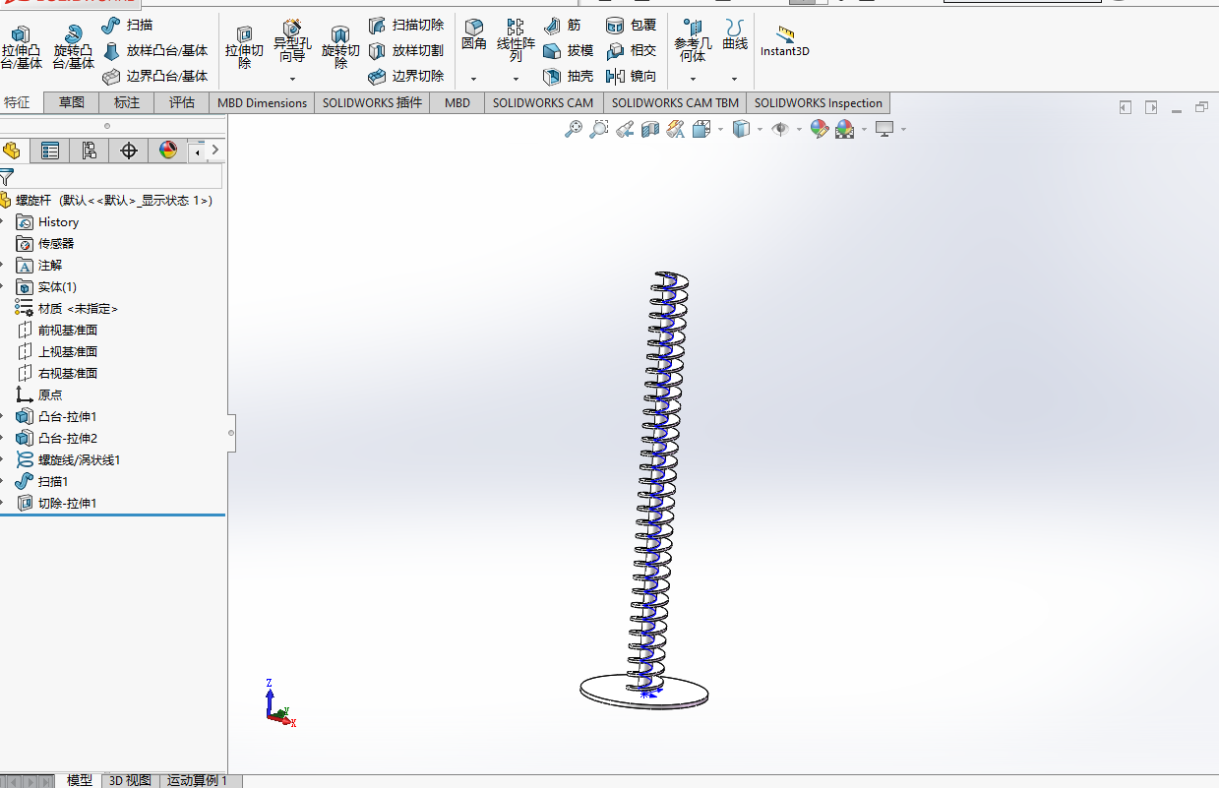This screenshot has height=788, width=1219.
Task: Switch to the 标注 tab
Action: [127, 102]
